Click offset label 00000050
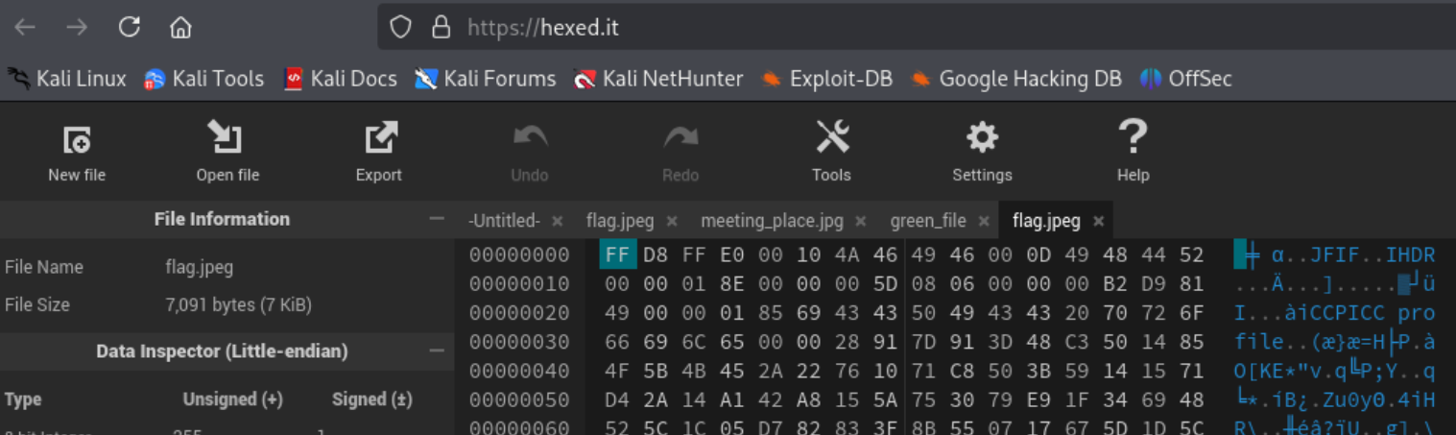1456x435 pixels. click(x=519, y=399)
